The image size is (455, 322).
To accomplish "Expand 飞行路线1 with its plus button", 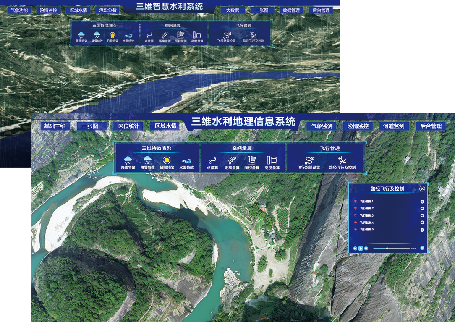I will (x=422, y=202).
